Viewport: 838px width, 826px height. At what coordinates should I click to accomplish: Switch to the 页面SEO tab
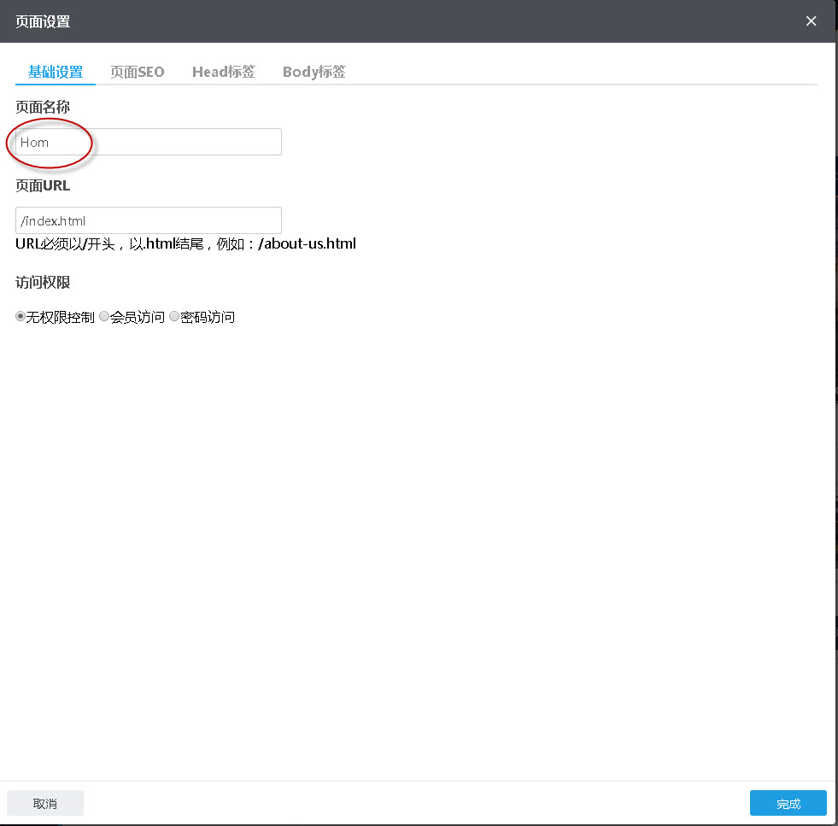point(137,72)
